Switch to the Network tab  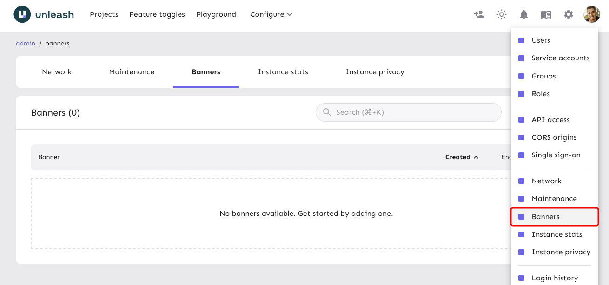[x=57, y=72]
